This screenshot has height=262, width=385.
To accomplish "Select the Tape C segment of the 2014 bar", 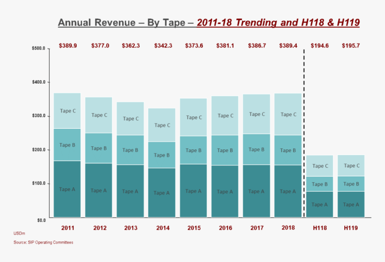I will pyautogui.click(x=162, y=125).
